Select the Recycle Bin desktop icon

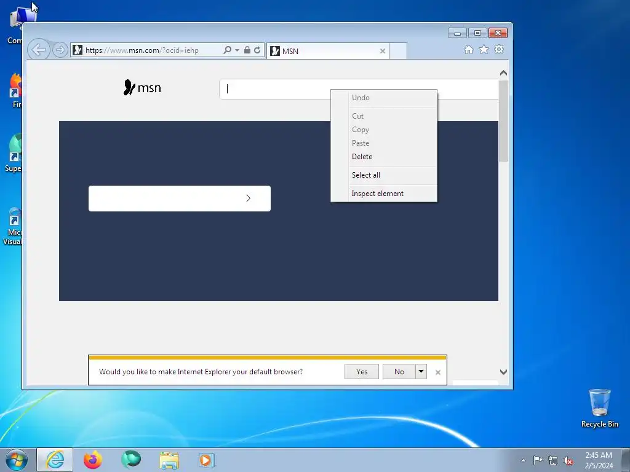599,409
